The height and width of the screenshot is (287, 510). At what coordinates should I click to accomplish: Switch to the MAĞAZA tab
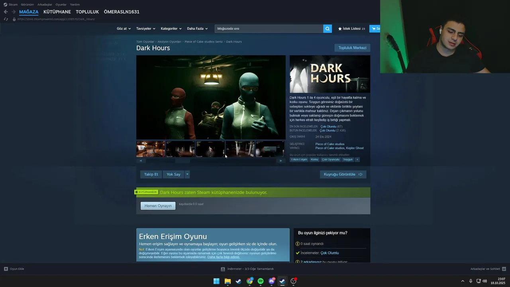click(x=29, y=12)
